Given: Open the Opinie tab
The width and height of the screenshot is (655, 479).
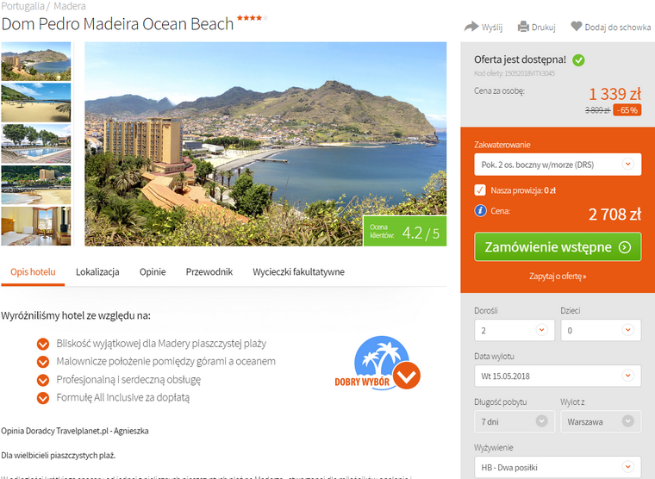Looking at the screenshot, I should click(x=153, y=272).
